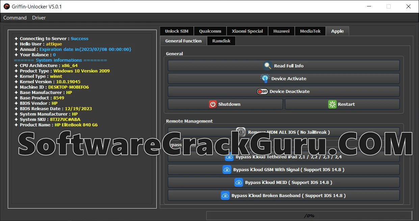The height and width of the screenshot is (221, 419).
Task: Click the 'System Manufacturer : HP' line
Action: [46, 114]
